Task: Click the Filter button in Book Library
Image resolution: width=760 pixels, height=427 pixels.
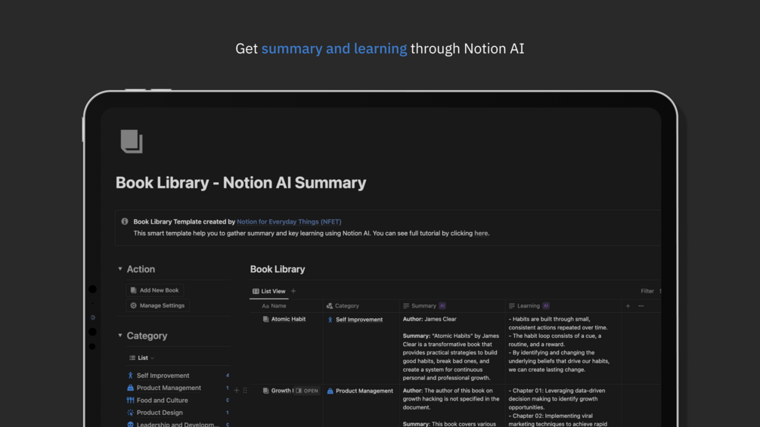Action: 647,291
